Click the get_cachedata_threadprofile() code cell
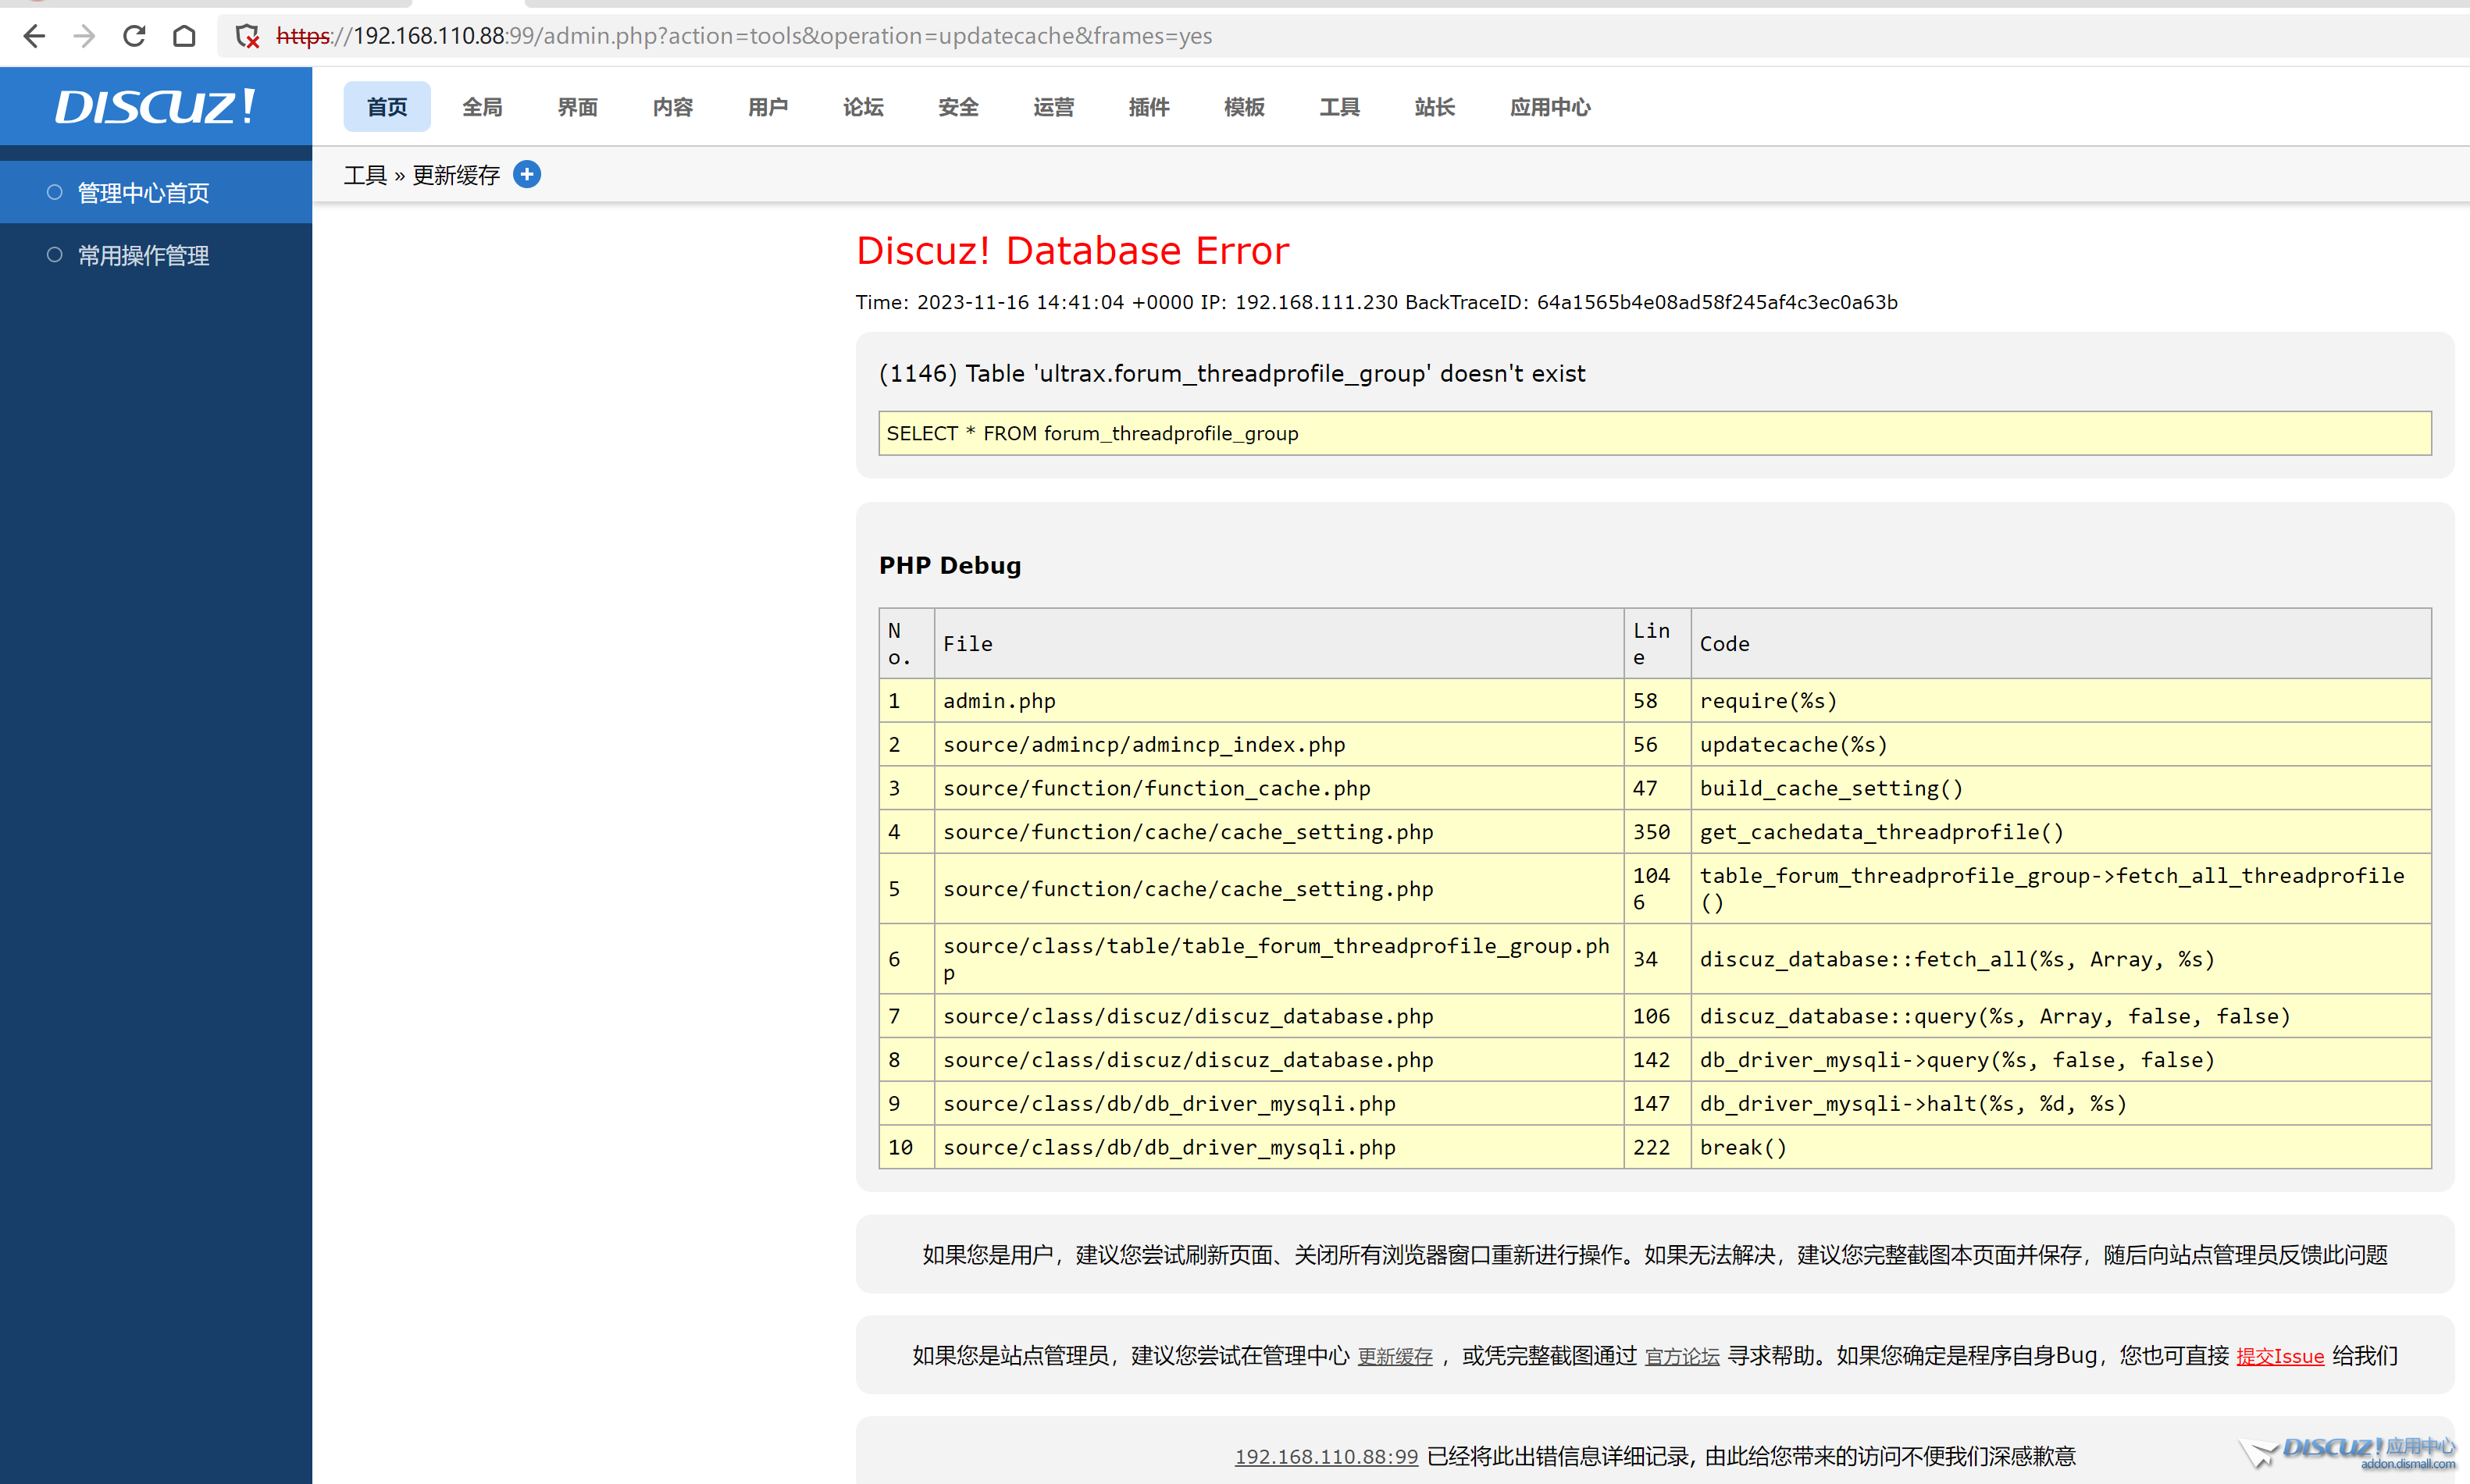The width and height of the screenshot is (2470, 1484). point(2060,832)
